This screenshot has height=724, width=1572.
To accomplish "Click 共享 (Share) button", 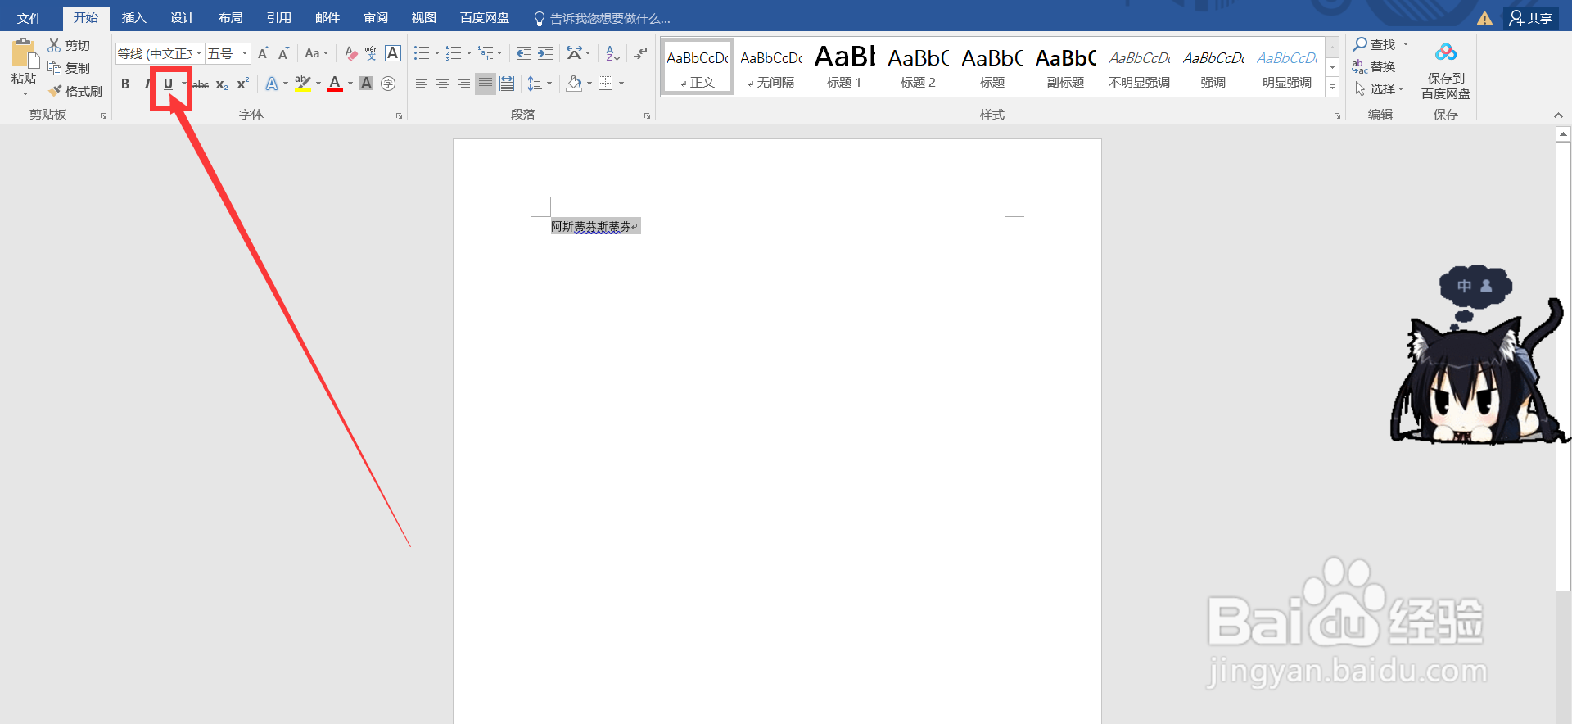I will [x=1530, y=18].
